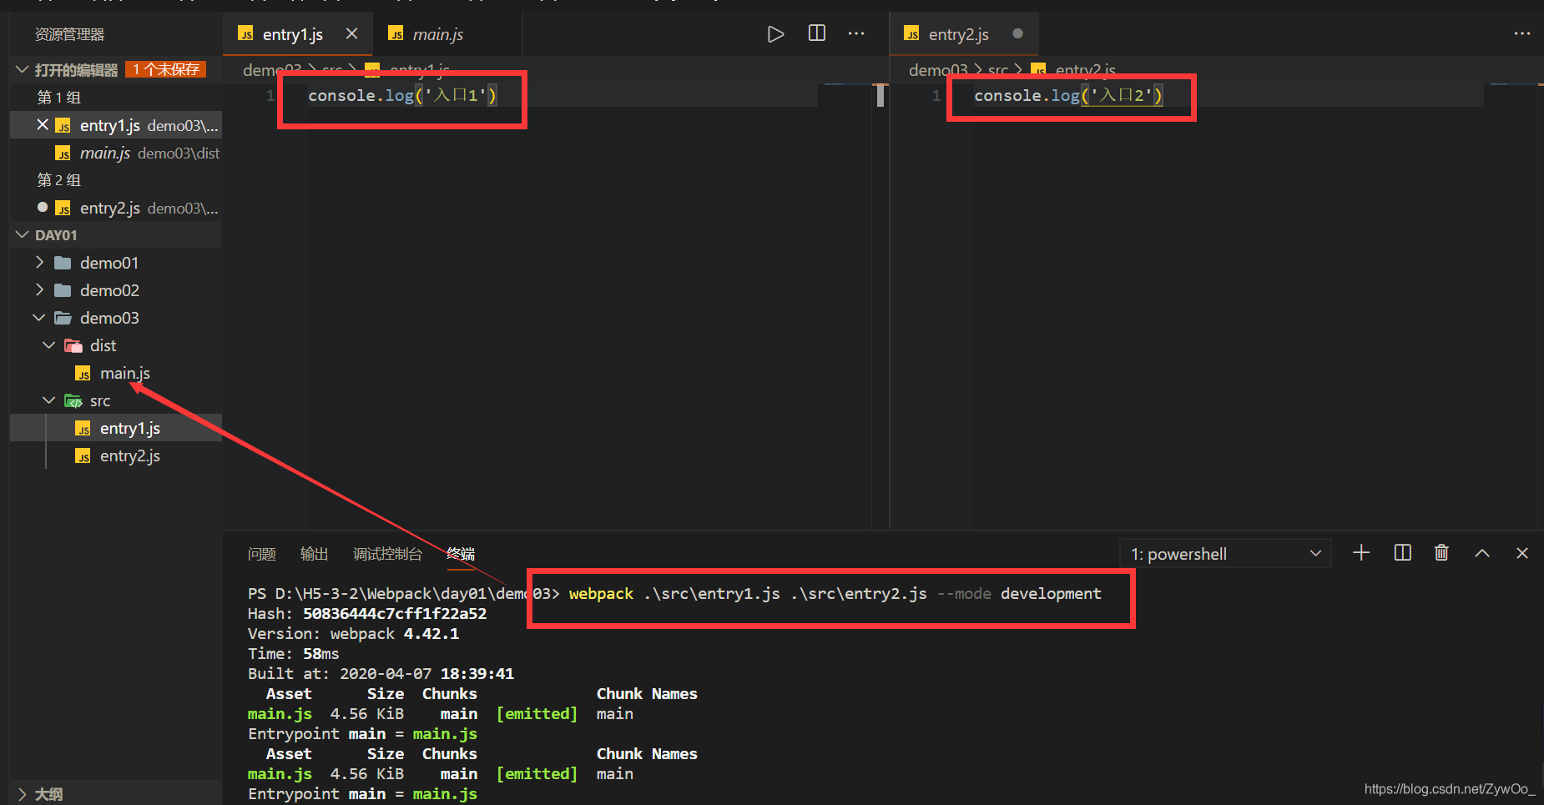Screen dimensions: 1544x805
Task: Open the Debug Console (调试控制台) tab
Action: click(387, 554)
